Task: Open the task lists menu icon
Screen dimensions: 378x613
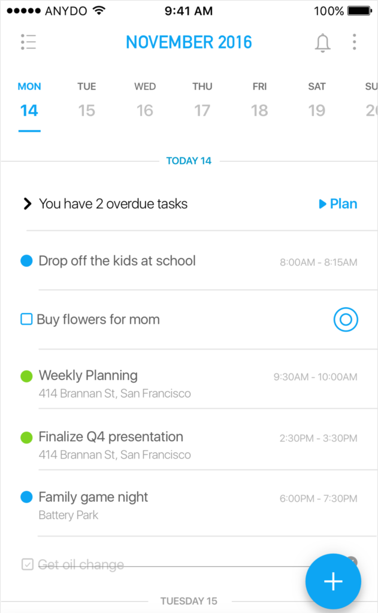Action: (x=28, y=42)
